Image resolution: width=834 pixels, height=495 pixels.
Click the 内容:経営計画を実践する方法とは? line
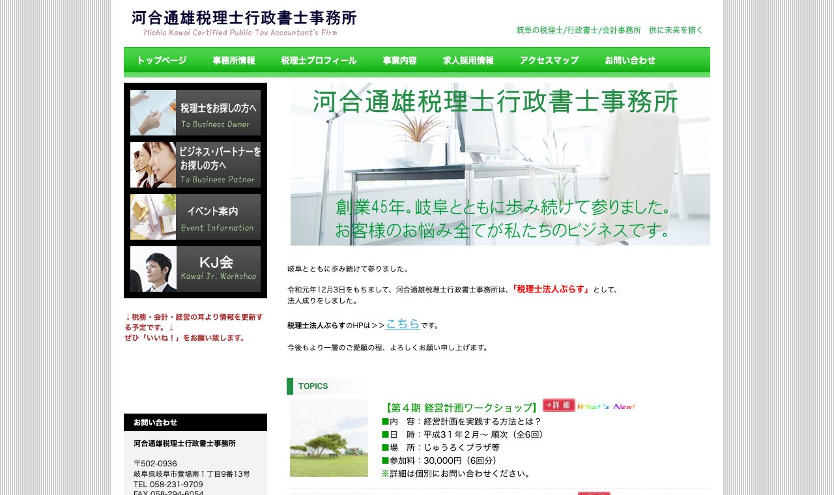point(461,421)
